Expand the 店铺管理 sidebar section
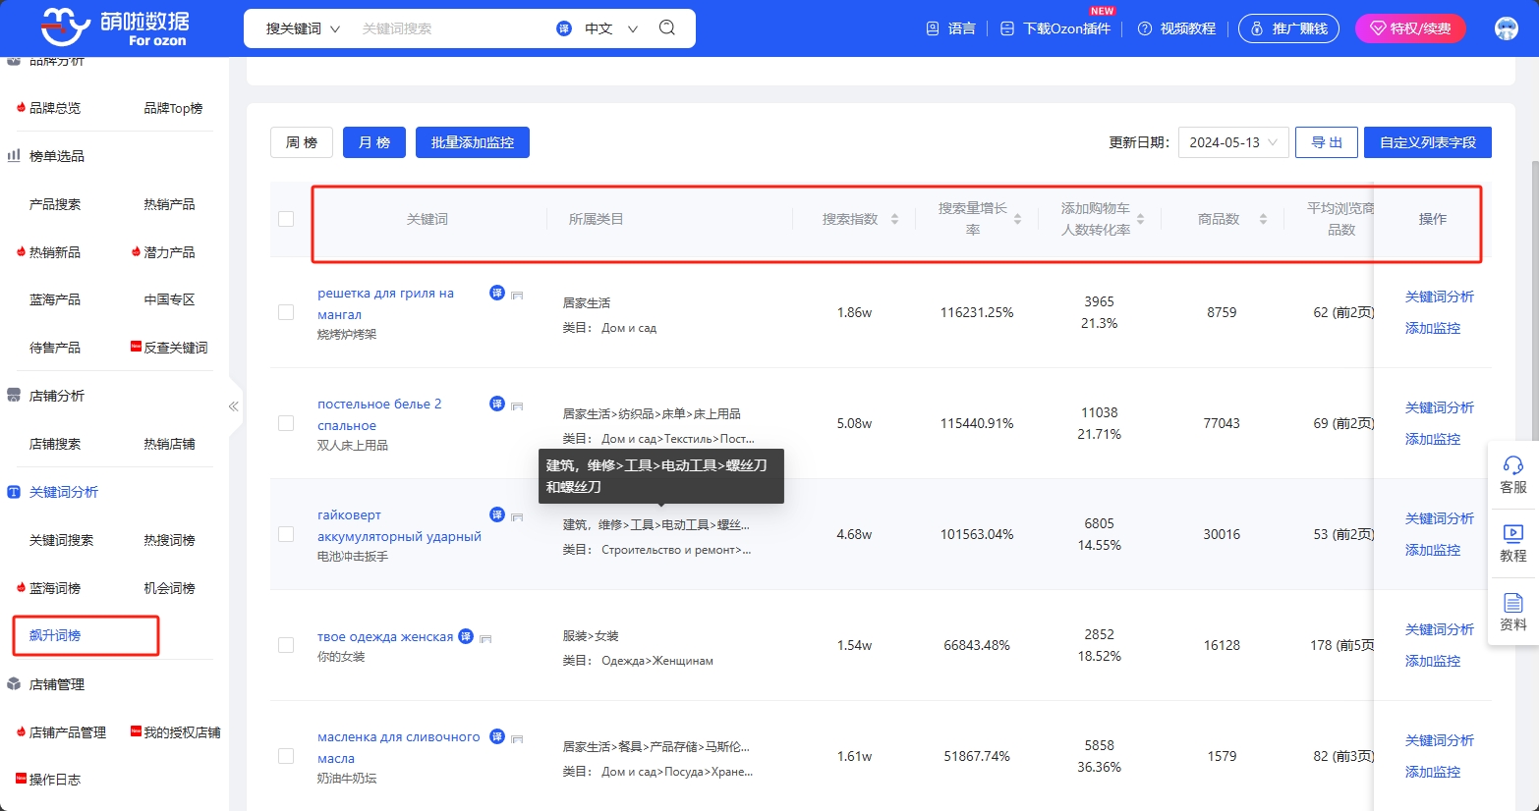This screenshot has height=811, width=1539. pos(57,684)
